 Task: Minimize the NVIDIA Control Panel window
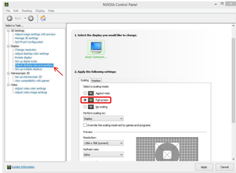pos(216,4)
